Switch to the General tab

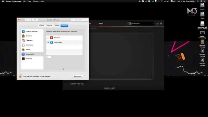42,26
